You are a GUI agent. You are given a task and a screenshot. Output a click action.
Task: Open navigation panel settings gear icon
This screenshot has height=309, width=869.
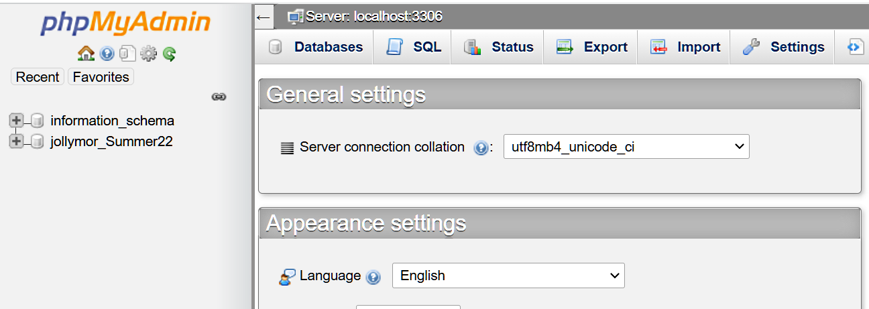click(x=148, y=54)
